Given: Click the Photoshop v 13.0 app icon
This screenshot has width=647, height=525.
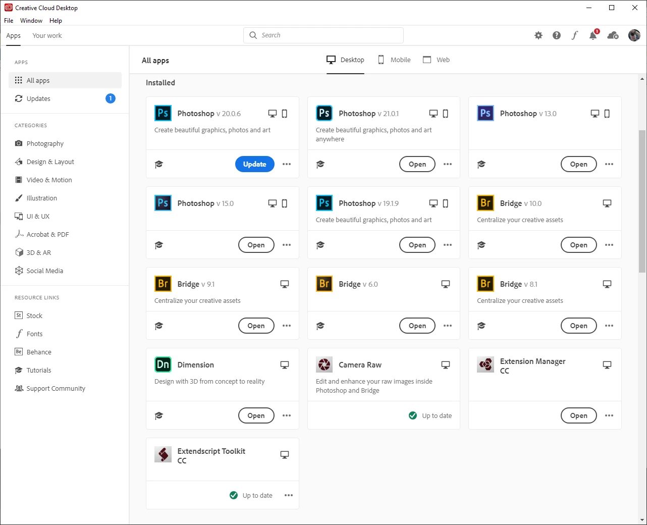Looking at the screenshot, I should click(486, 113).
